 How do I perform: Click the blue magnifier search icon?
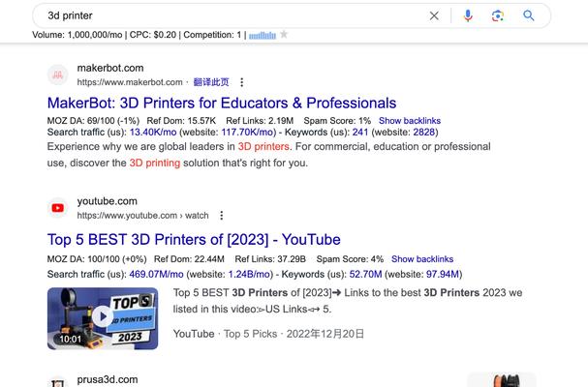point(528,15)
